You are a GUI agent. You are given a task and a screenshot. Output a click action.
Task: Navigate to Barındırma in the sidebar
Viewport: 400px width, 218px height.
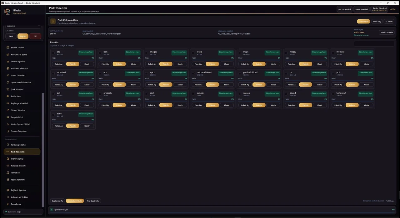pos(22,204)
